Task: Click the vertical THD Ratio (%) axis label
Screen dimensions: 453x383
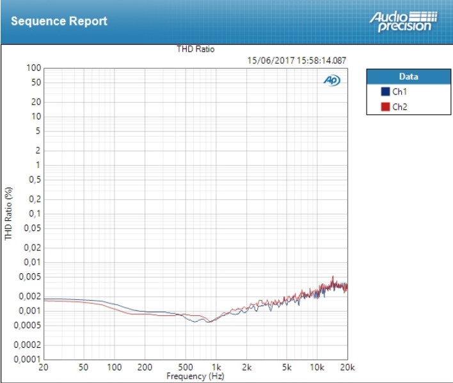Action: pyautogui.click(x=9, y=213)
